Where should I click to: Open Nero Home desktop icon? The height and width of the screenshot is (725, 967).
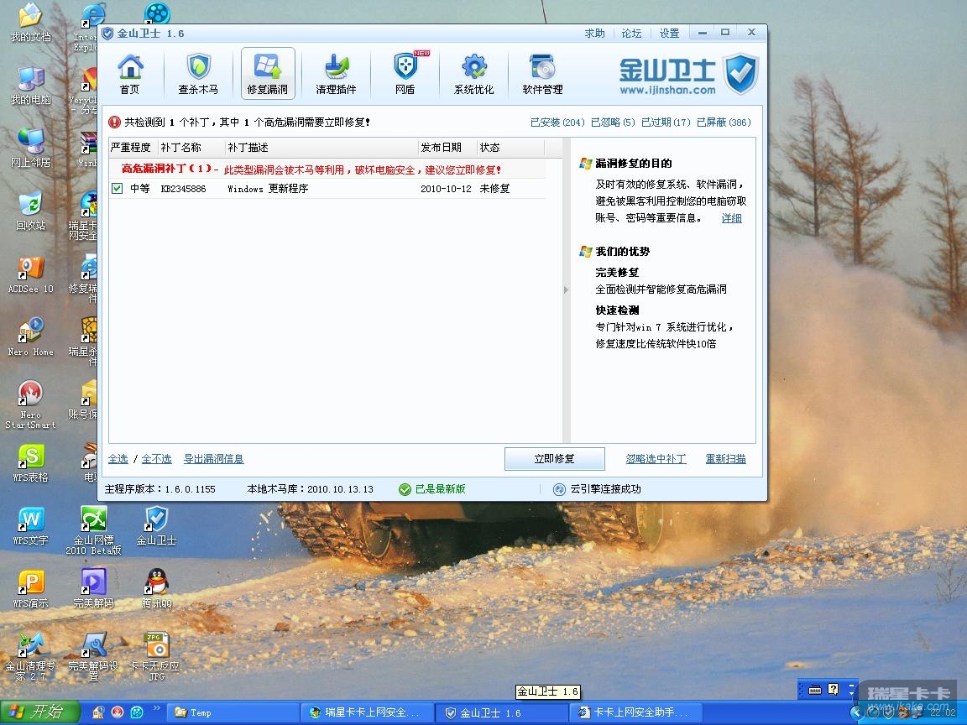pyautogui.click(x=30, y=337)
